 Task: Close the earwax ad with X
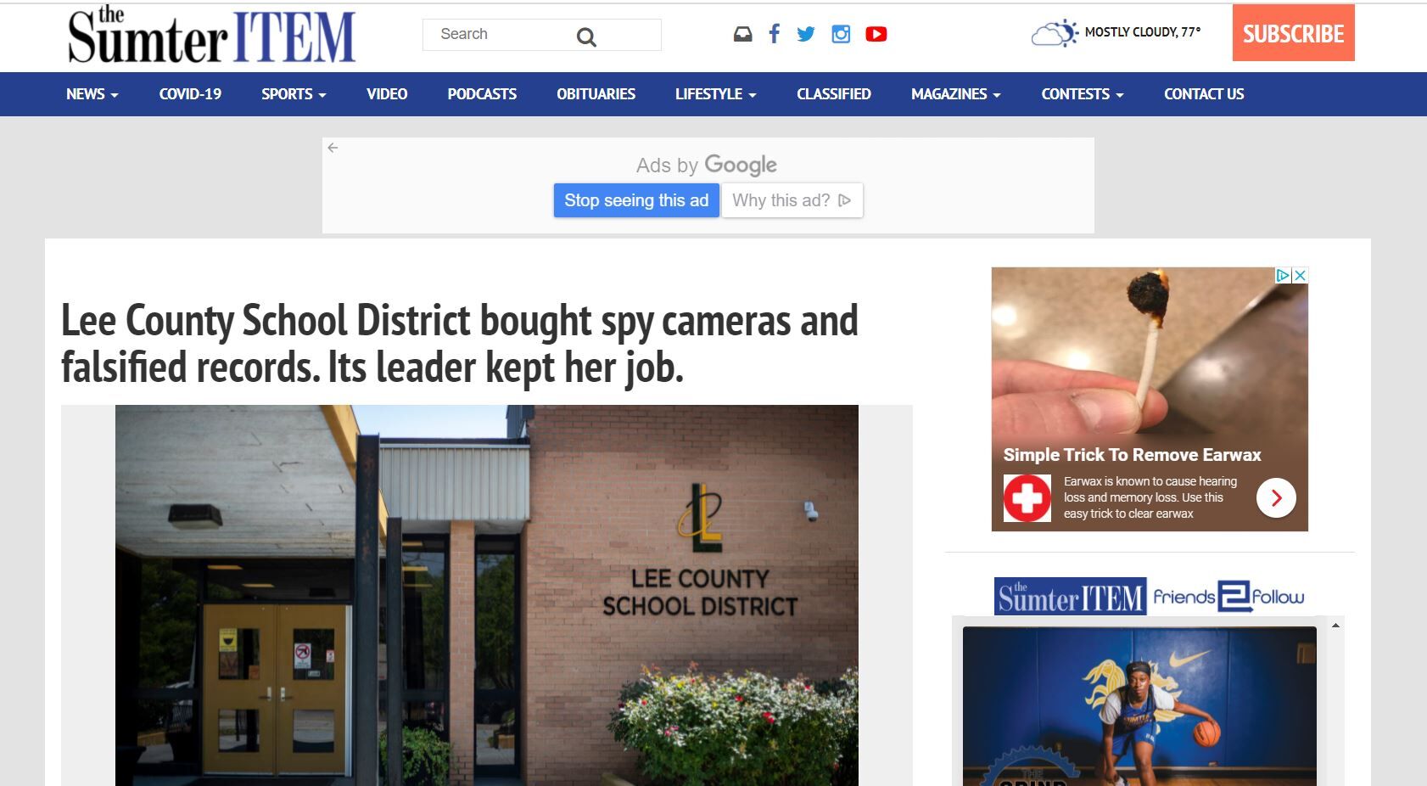pos(1300,275)
